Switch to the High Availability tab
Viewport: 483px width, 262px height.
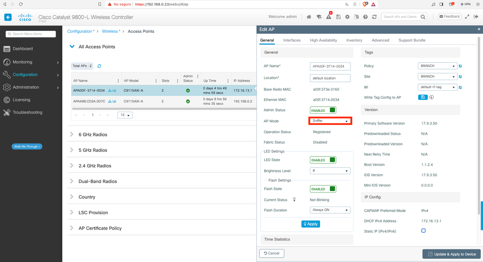tap(323, 40)
